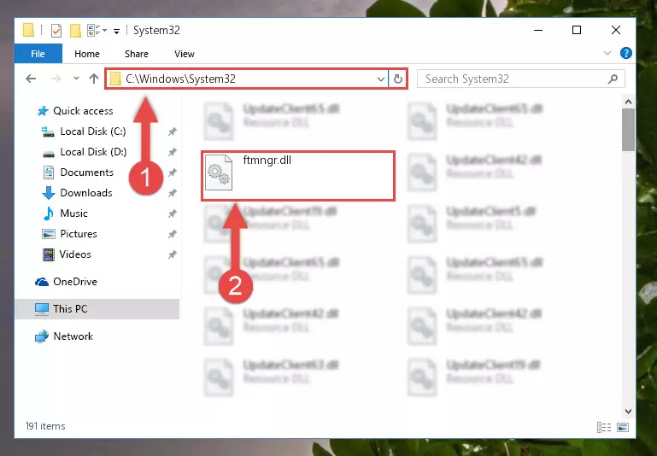Viewport: 657px width, 456px height.
Task: Click the OneDrive cloud icon
Action: (42, 282)
